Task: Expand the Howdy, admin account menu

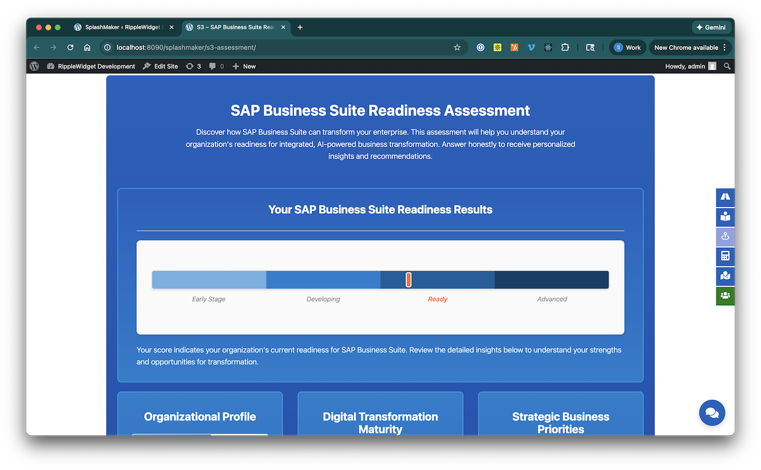Action: pyautogui.click(x=690, y=66)
